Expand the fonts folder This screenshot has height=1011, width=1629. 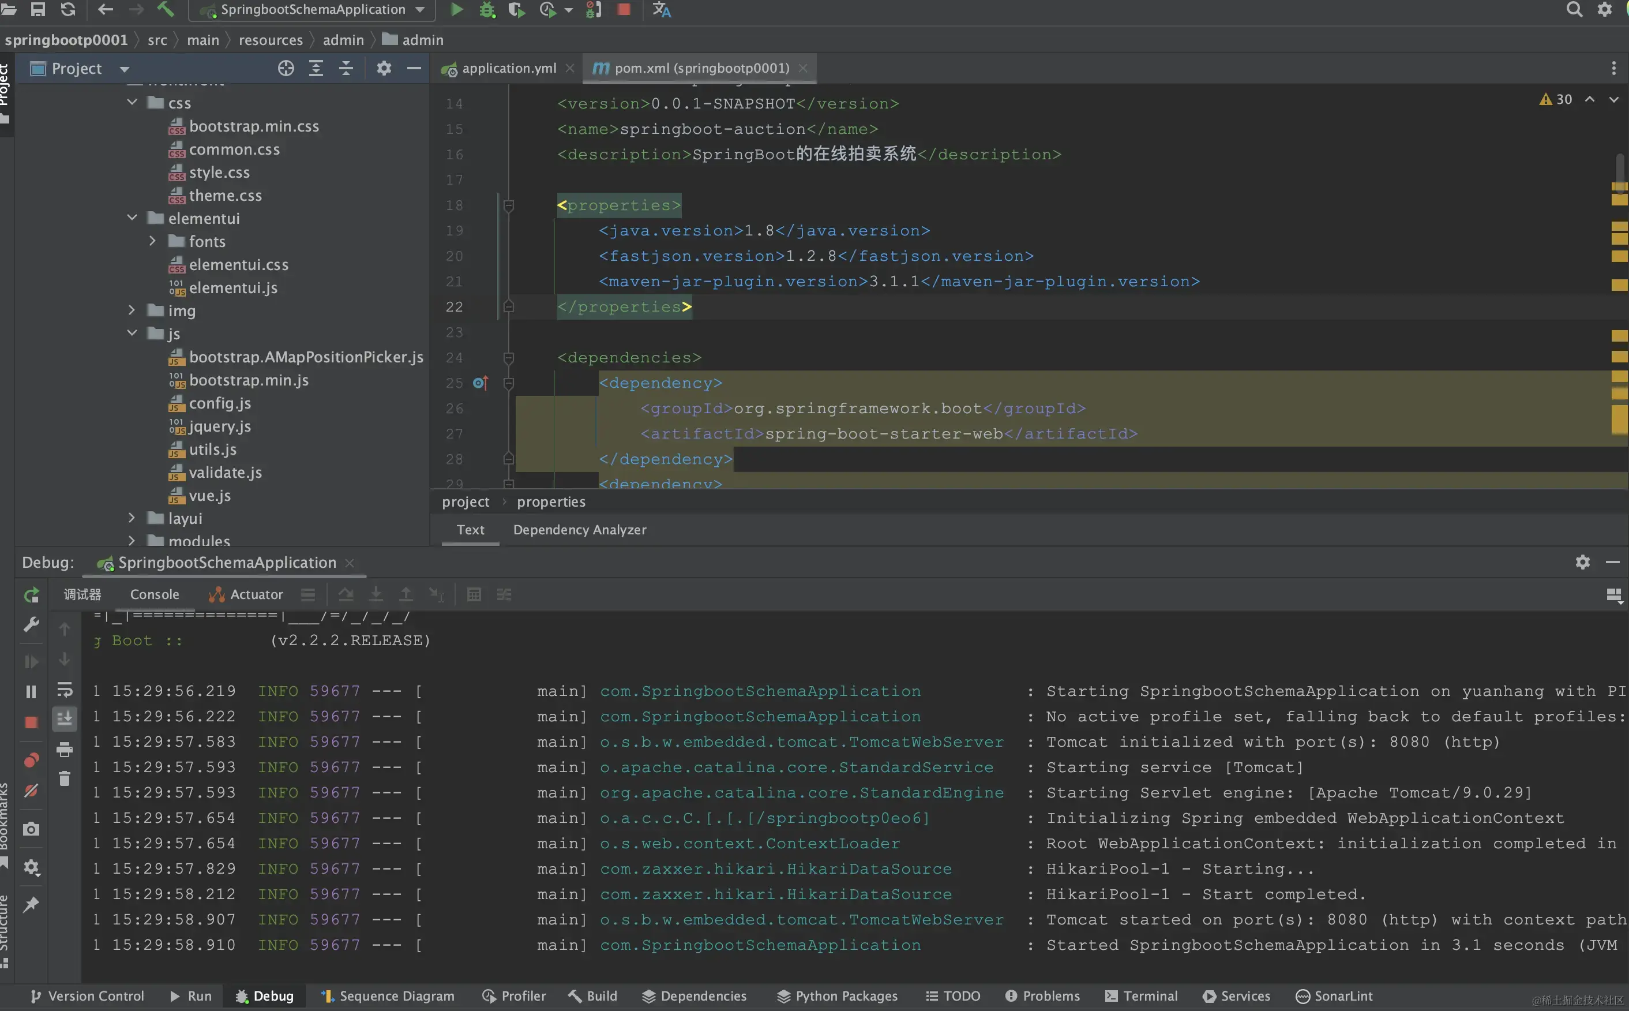click(152, 241)
